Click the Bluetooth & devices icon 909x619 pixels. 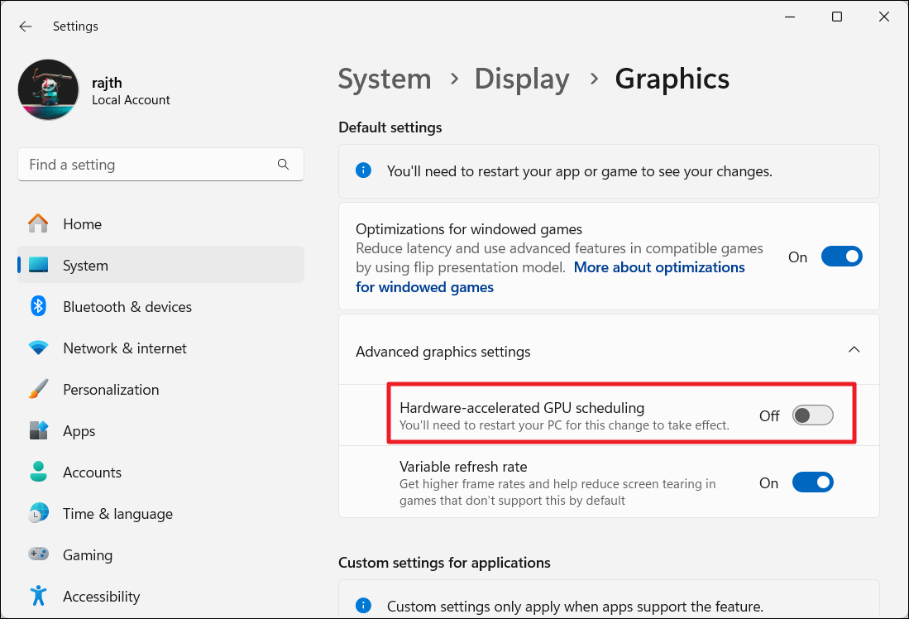(x=38, y=307)
